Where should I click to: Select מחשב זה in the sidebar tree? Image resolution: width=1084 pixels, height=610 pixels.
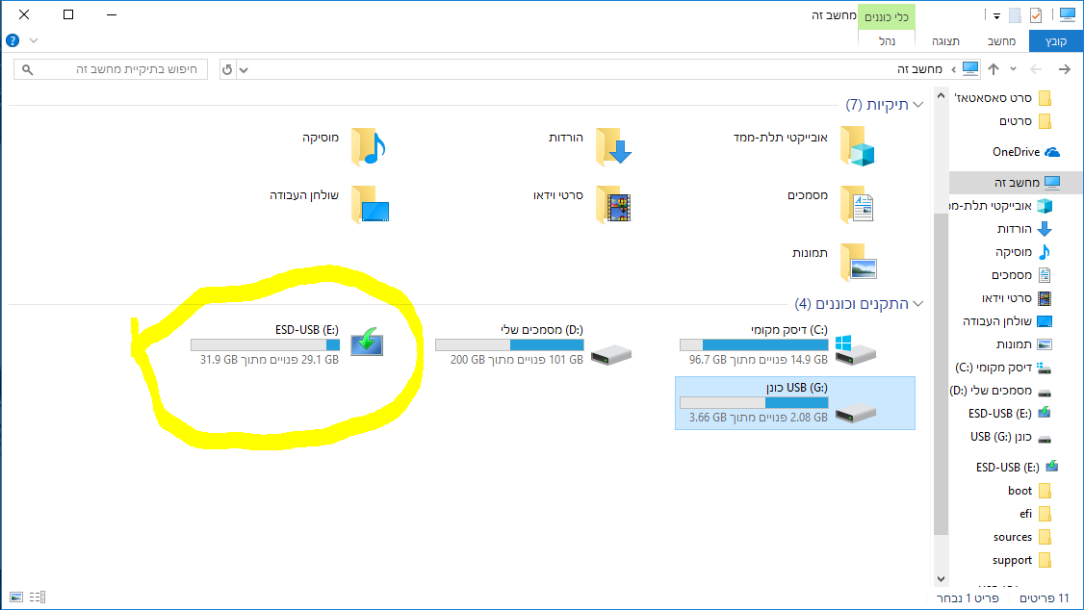pos(1015,183)
